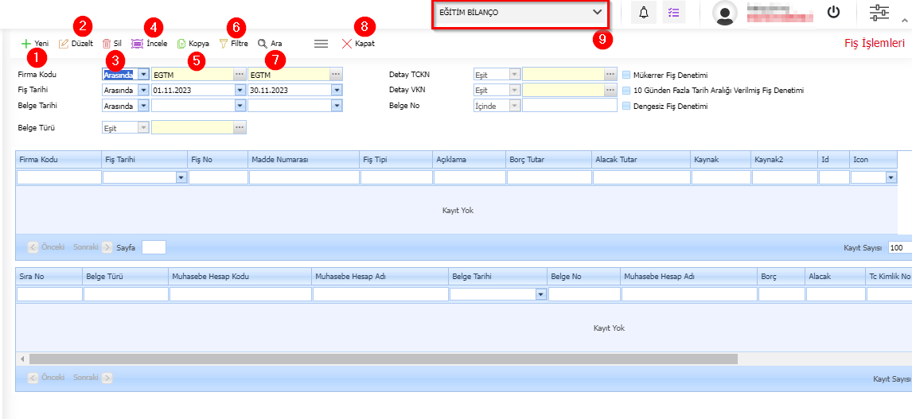
Task: Click the Fiş İşlemleri page title
Action: click(x=874, y=44)
